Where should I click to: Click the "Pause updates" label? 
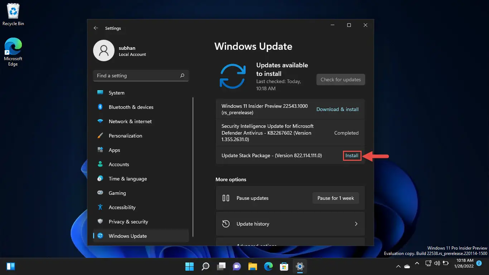click(252, 198)
